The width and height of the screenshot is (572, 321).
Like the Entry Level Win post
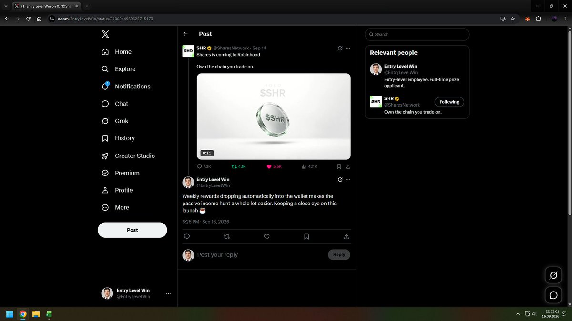266,236
